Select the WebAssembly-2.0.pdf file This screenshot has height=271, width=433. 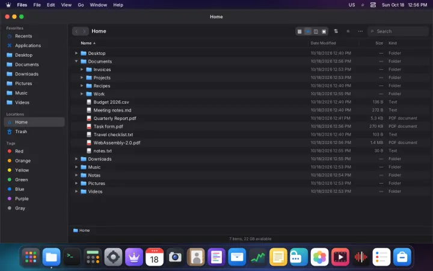tap(250, 143)
